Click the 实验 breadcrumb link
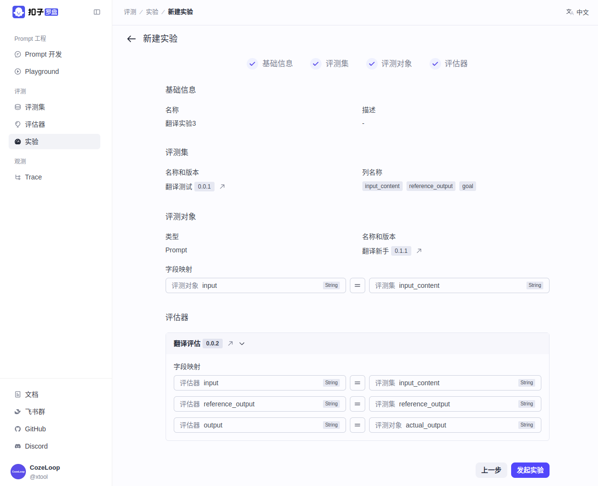Viewport: 598px width, 486px height. (x=152, y=12)
